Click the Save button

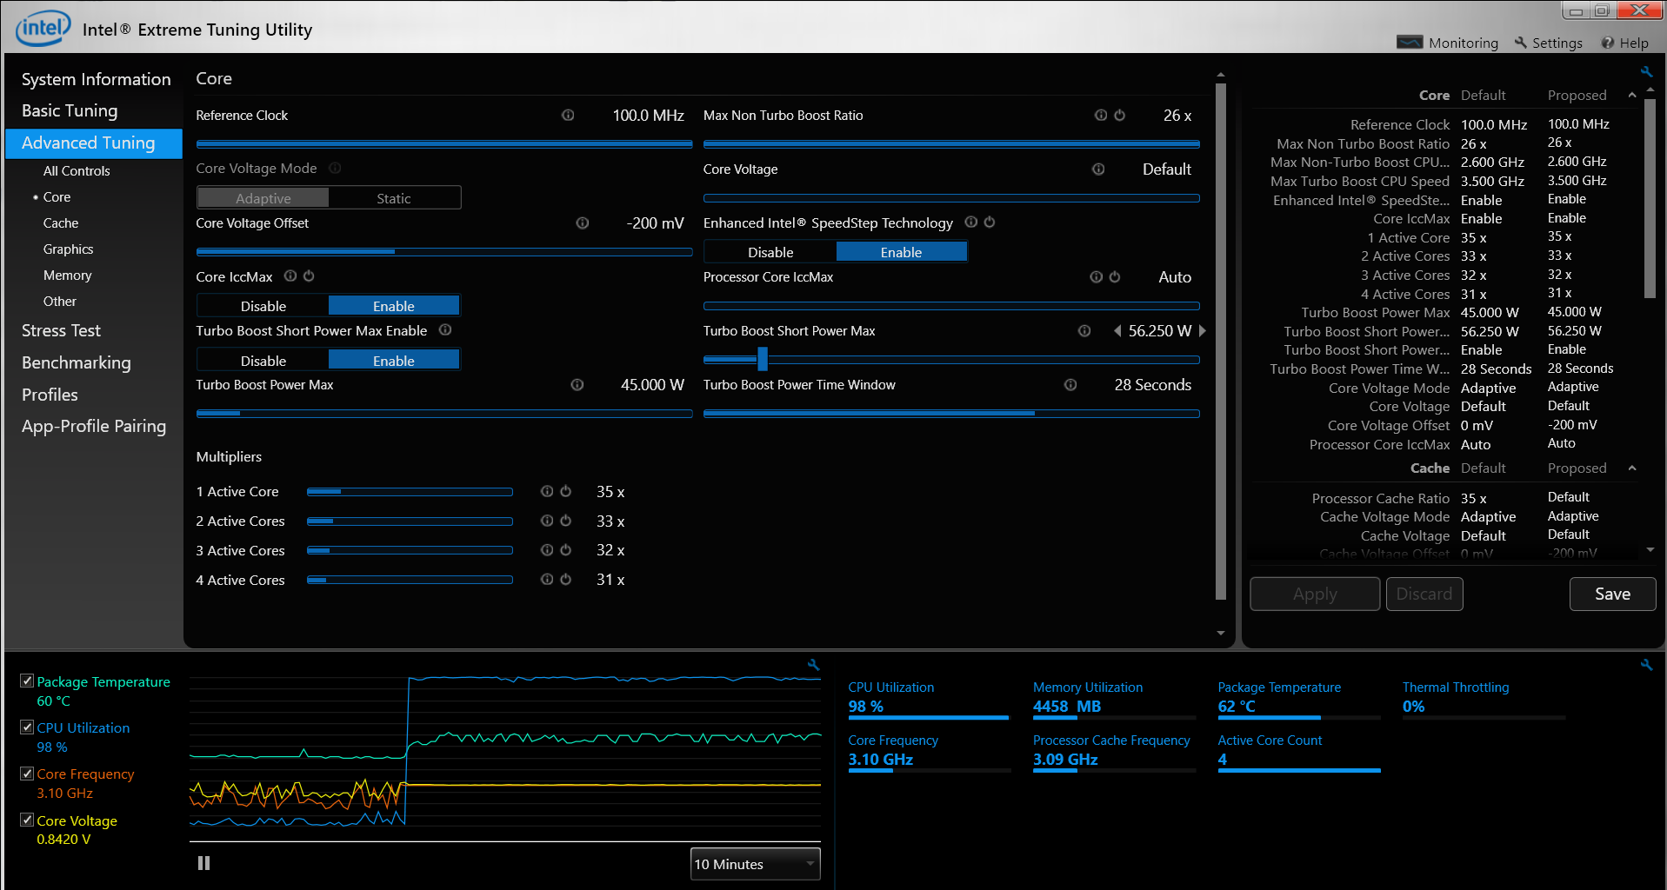1612,594
